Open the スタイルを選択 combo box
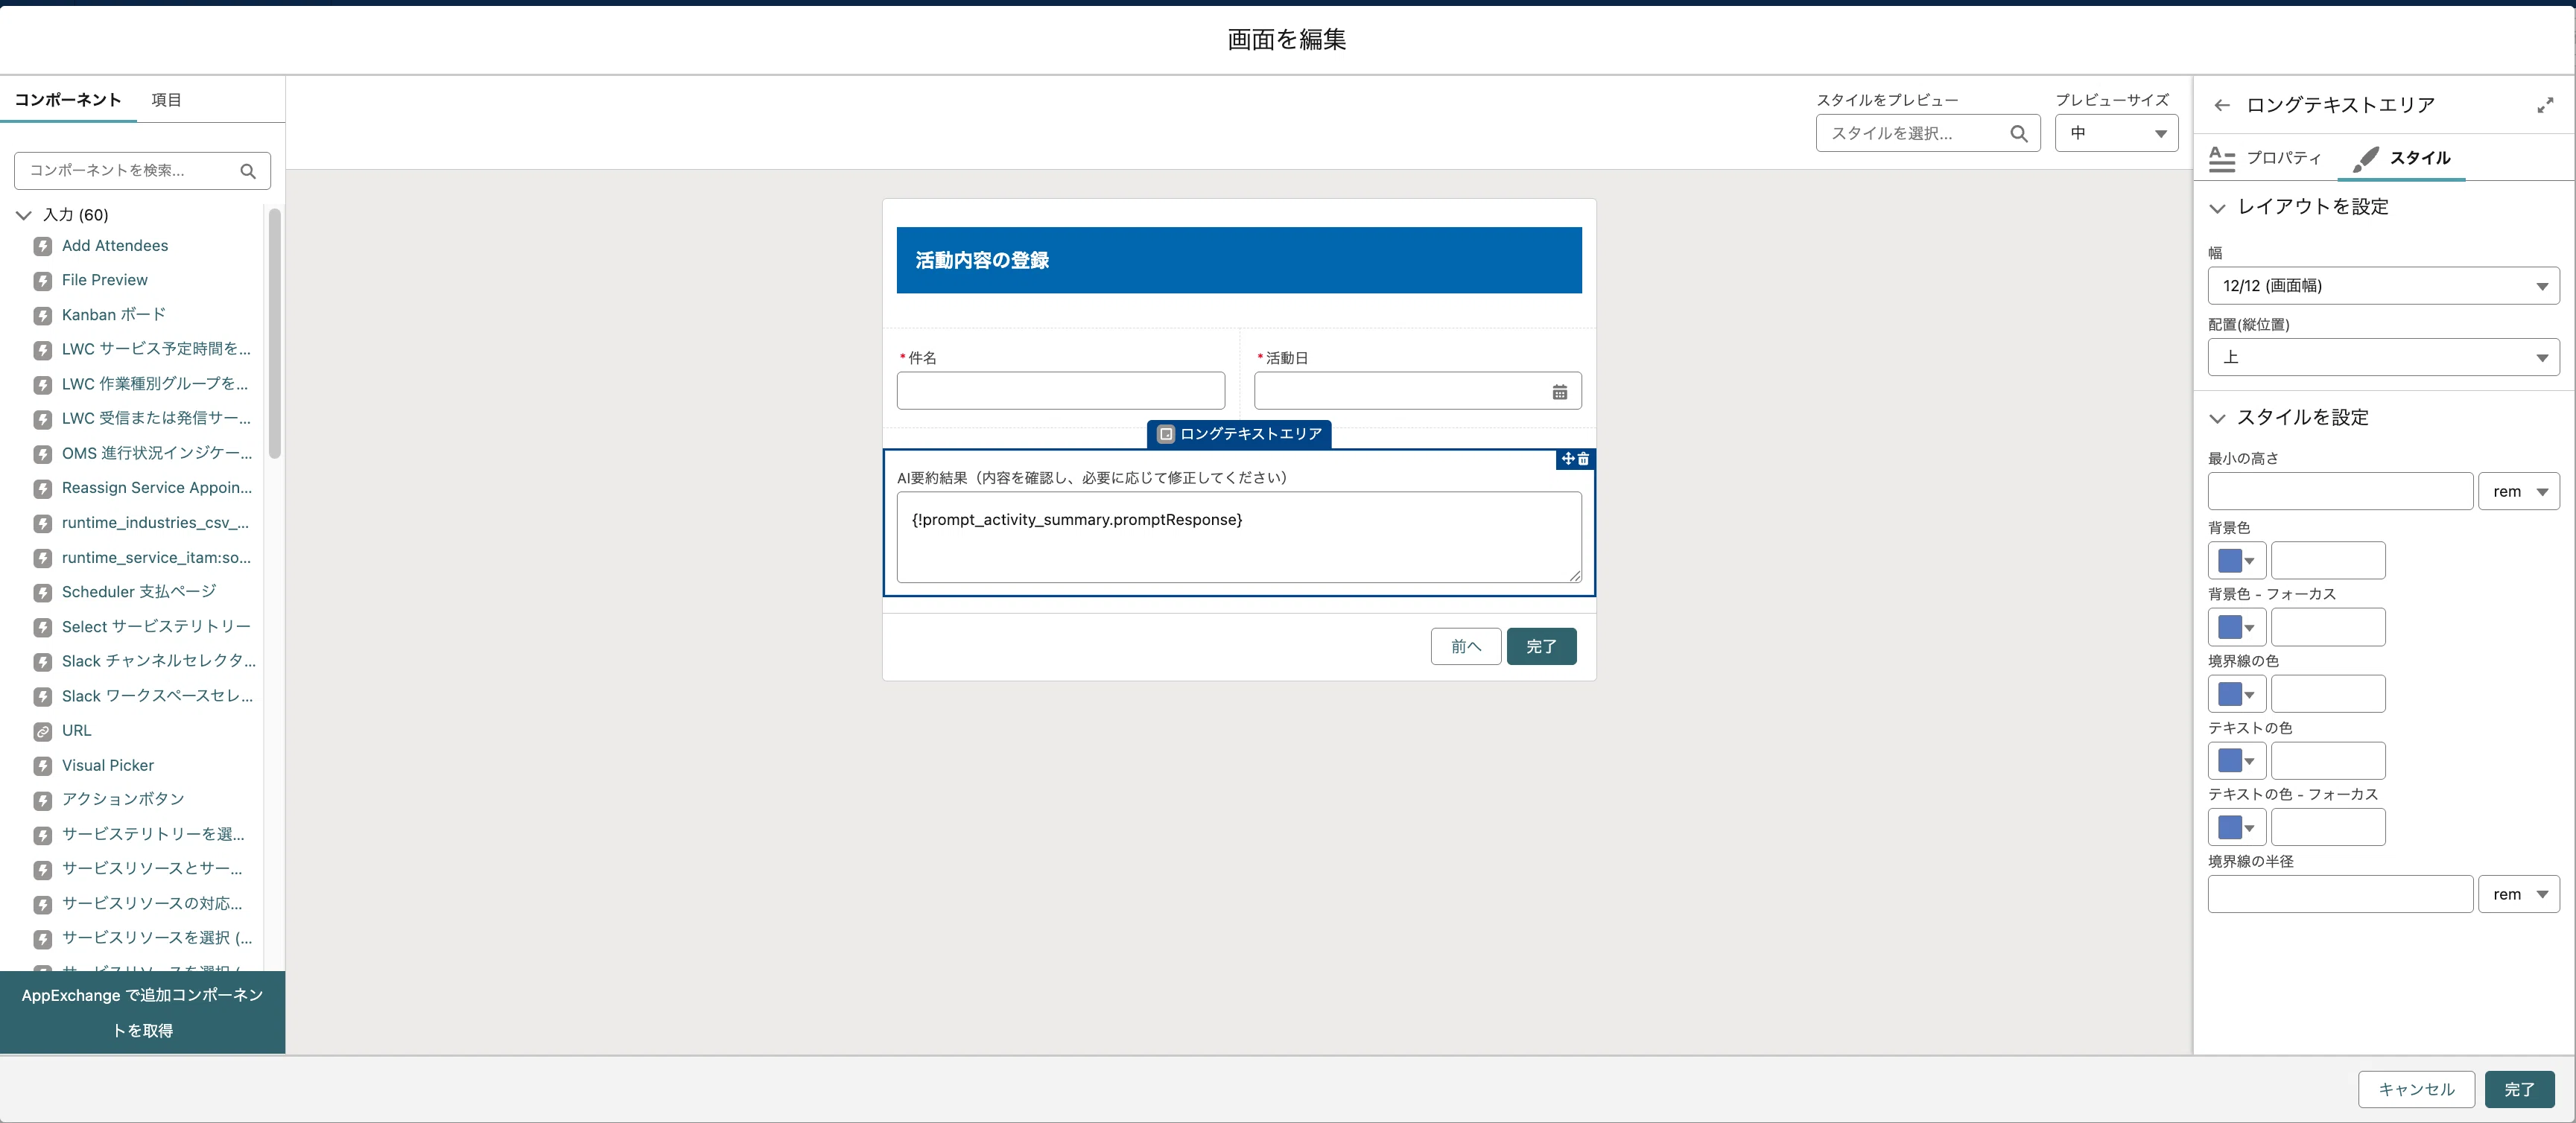This screenshot has height=1123, width=2576. 1927,133
